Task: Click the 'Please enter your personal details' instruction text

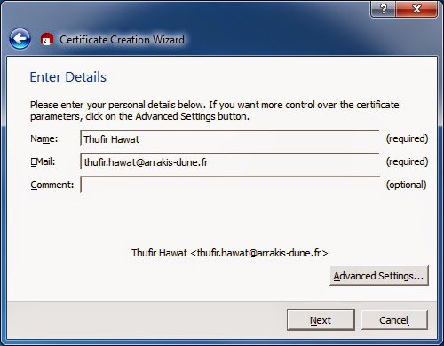Action: click(214, 111)
